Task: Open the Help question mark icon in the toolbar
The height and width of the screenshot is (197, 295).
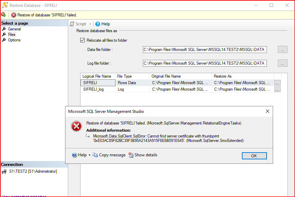Action: click(98, 24)
